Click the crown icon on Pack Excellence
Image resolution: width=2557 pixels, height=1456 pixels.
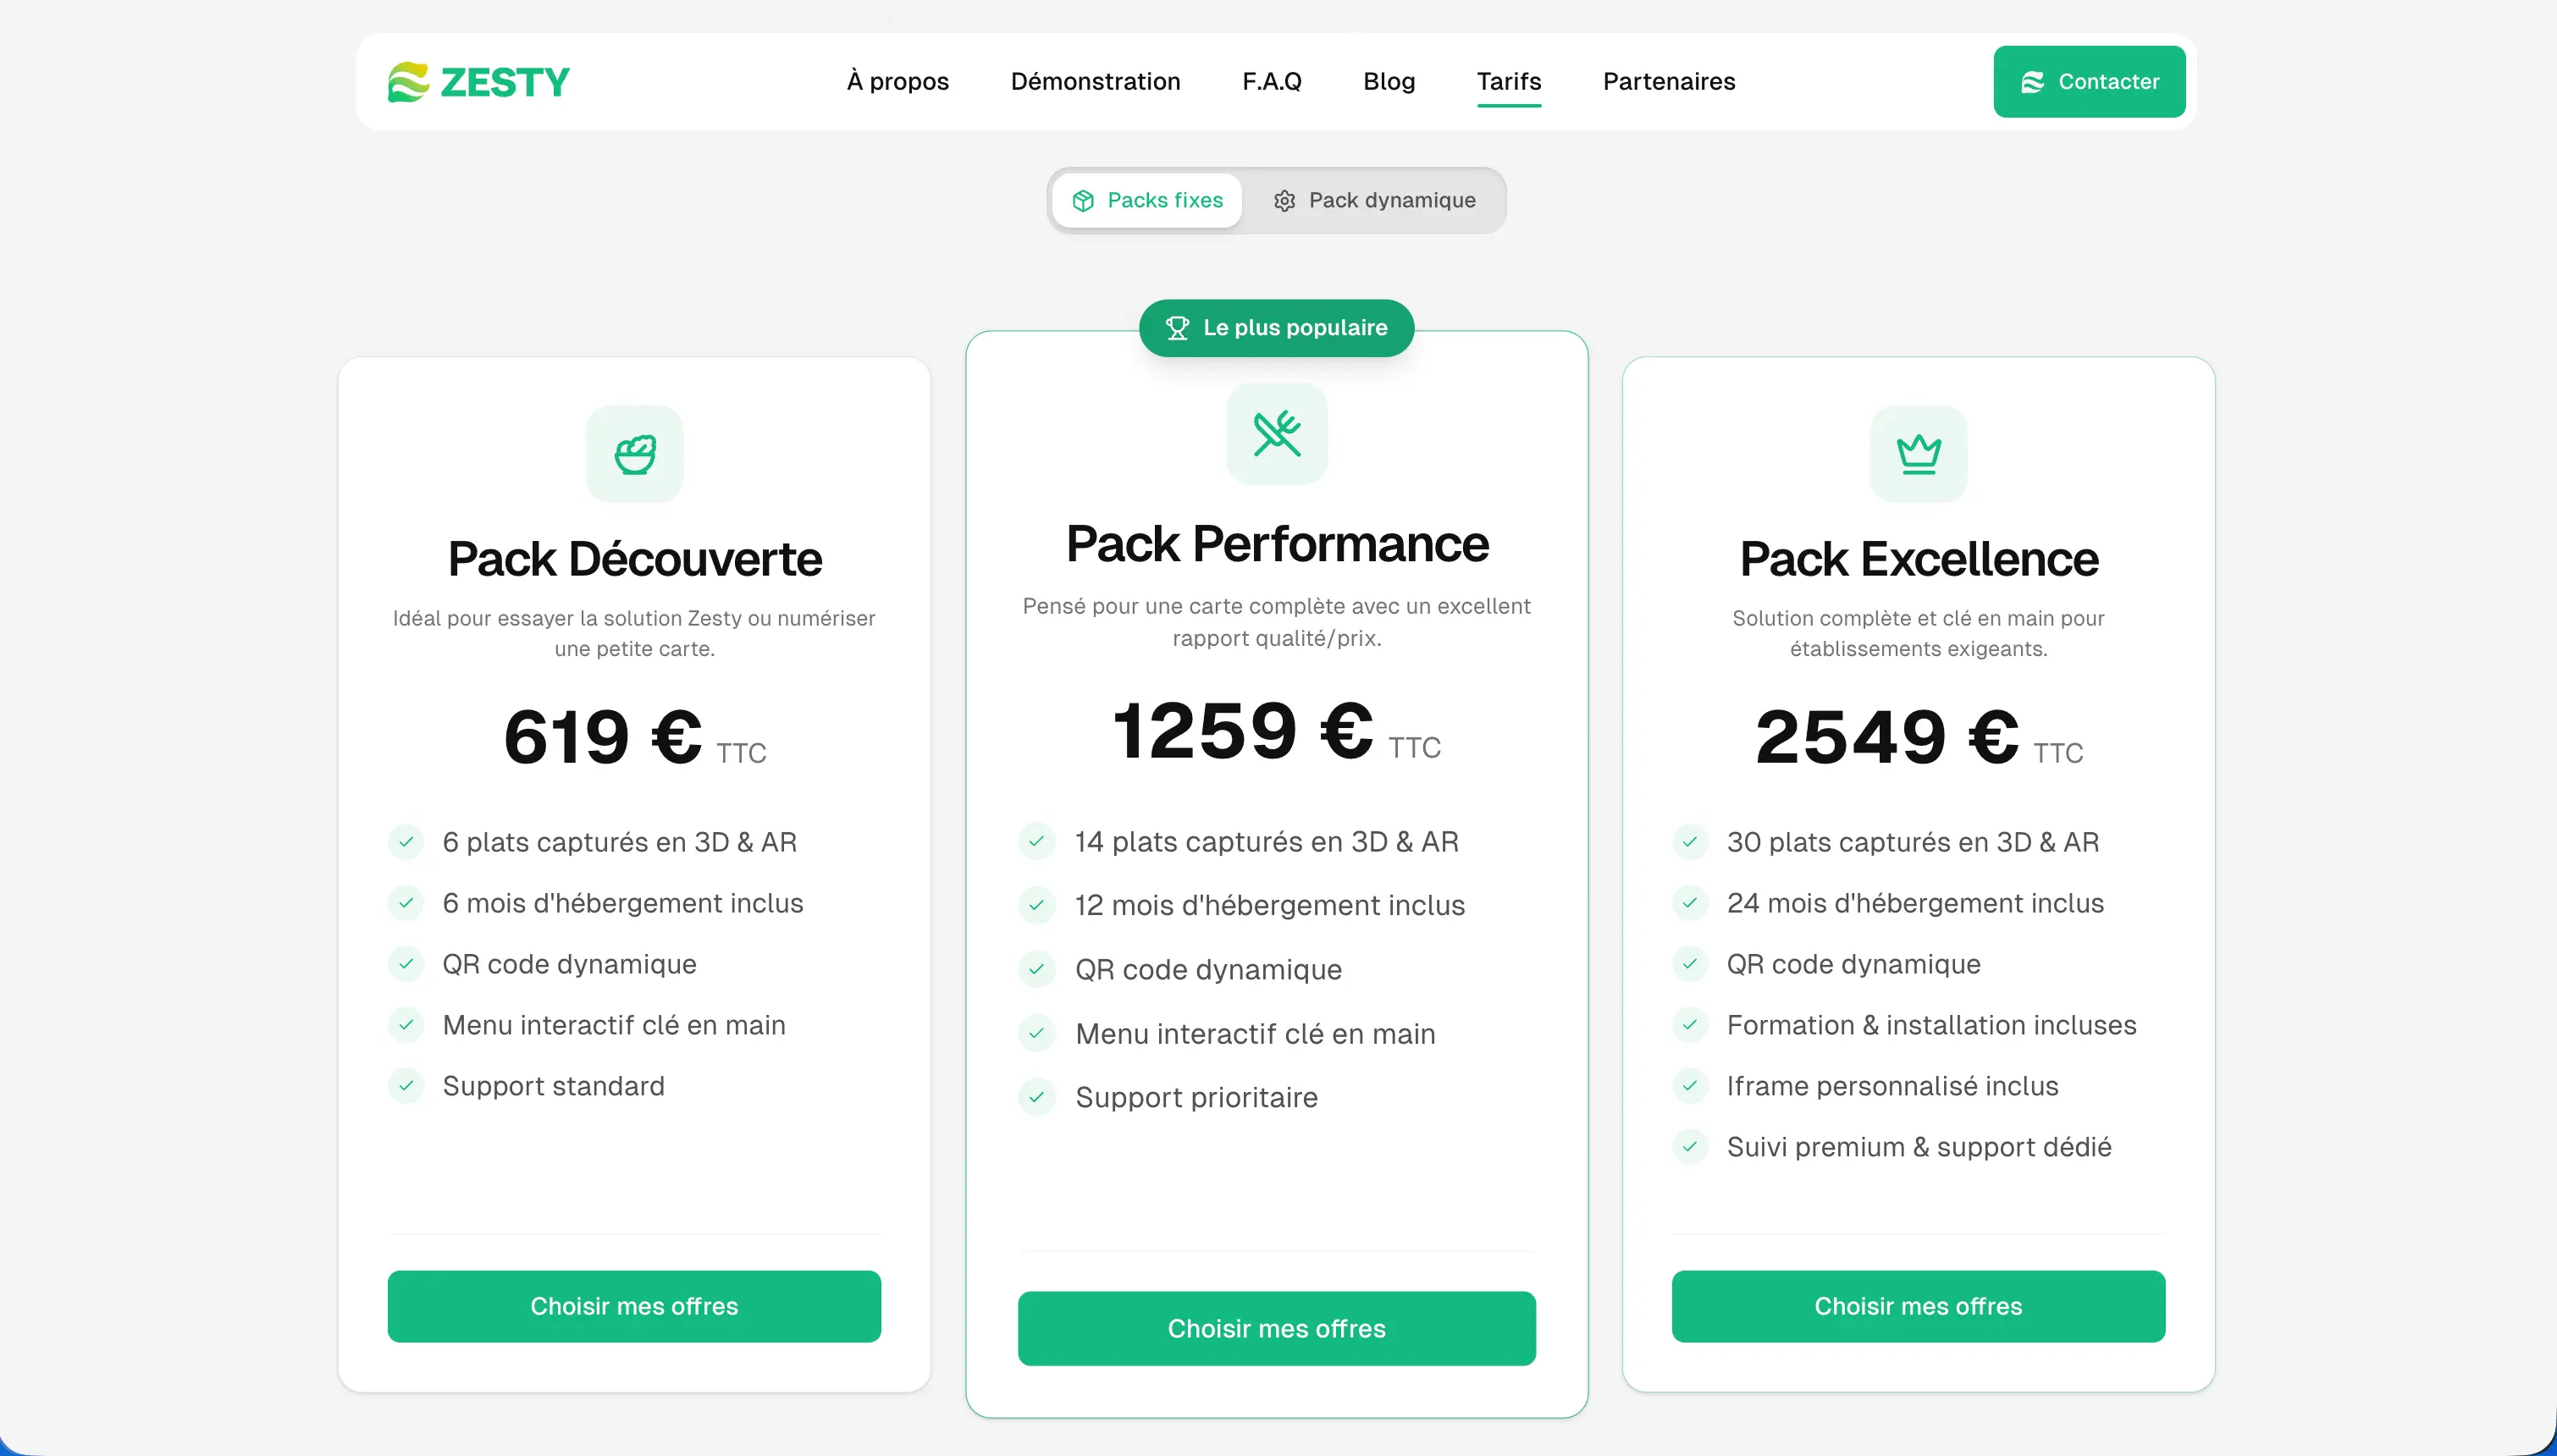(x=1918, y=454)
